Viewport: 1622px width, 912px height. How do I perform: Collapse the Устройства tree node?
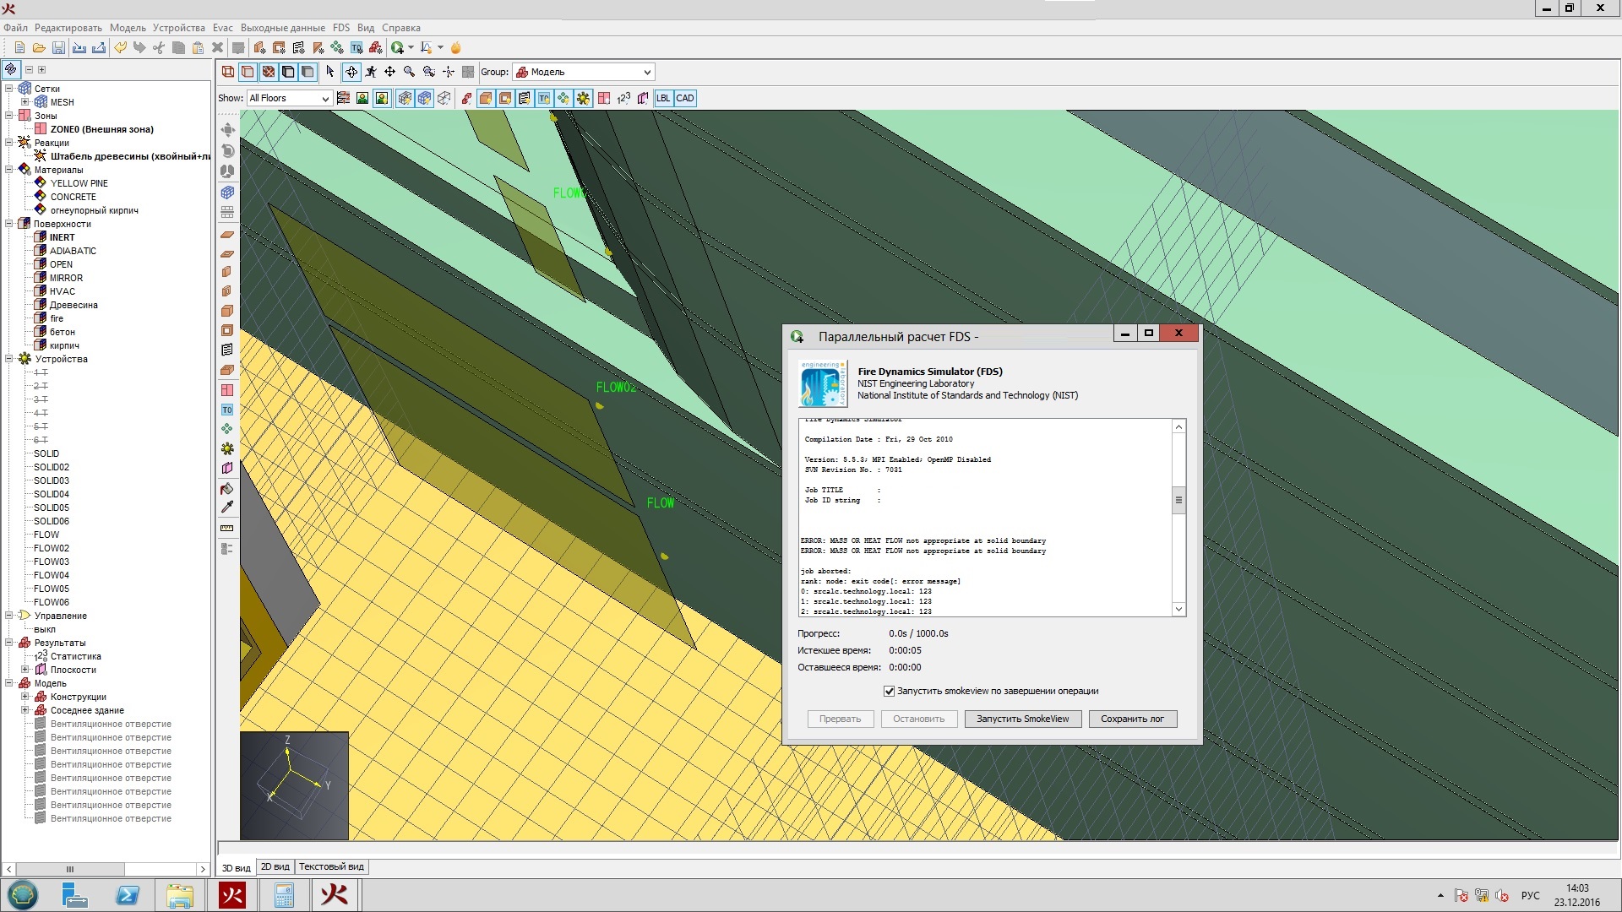pyautogui.click(x=9, y=359)
